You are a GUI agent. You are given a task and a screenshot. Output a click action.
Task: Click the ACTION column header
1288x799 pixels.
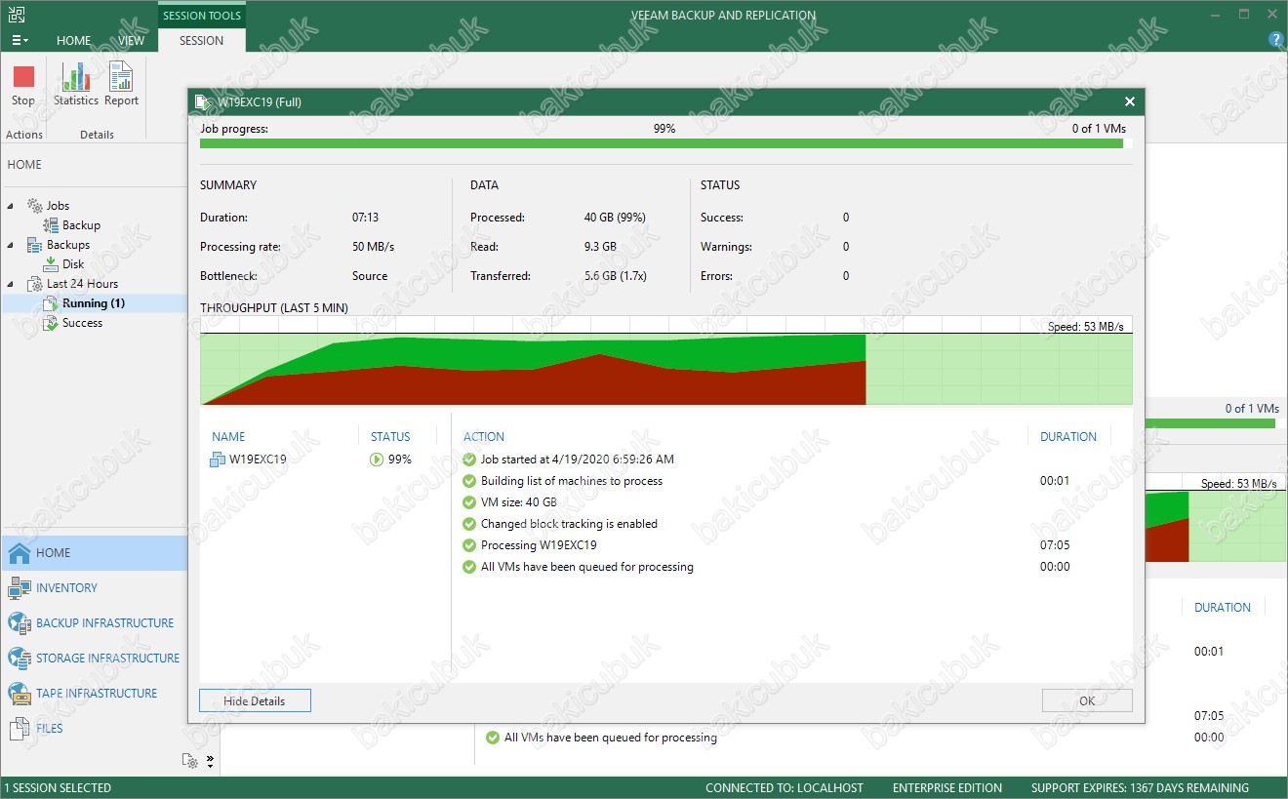pyautogui.click(x=484, y=437)
